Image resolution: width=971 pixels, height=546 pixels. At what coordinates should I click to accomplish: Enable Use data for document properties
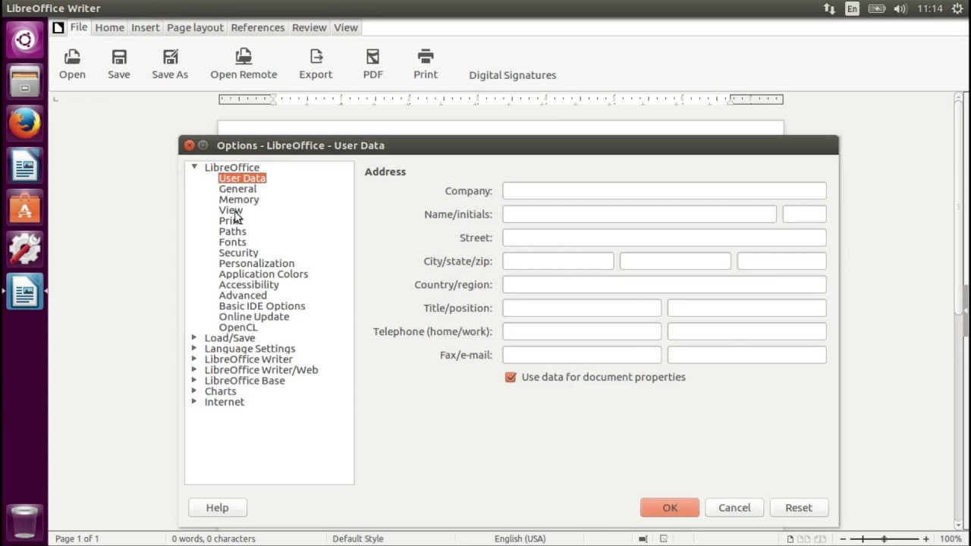point(511,377)
